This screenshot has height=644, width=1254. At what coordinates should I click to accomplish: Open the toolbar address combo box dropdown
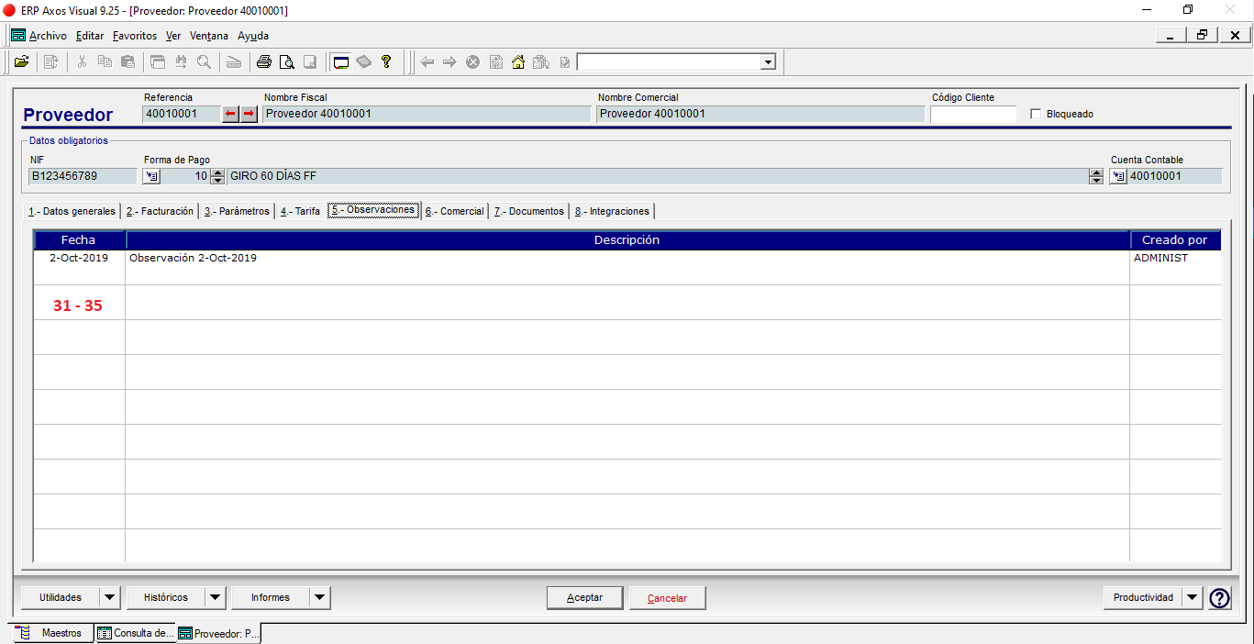click(768, 62)
